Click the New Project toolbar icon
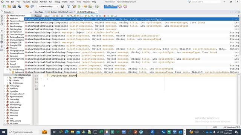Screen dimensions: 241x135 click(9, 6)
